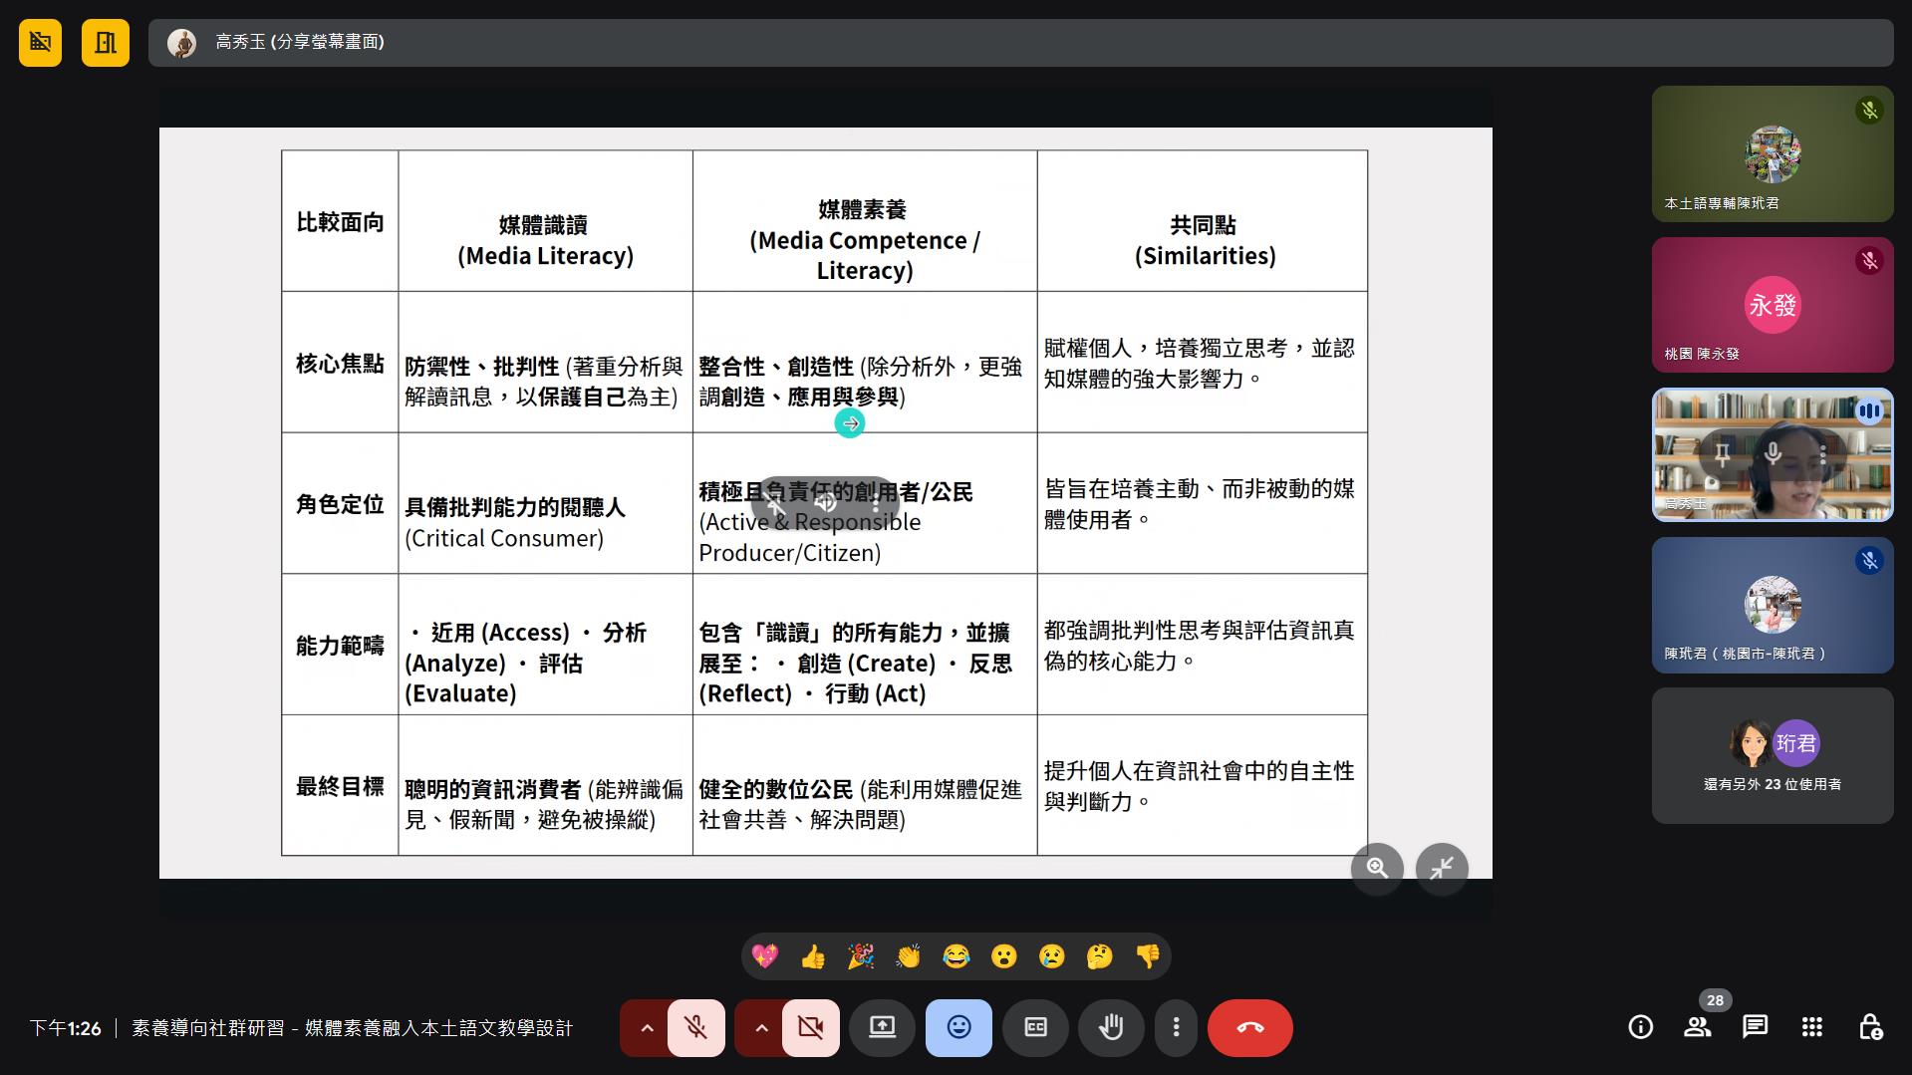Open host controls lock icon

pos(1870,1027)
